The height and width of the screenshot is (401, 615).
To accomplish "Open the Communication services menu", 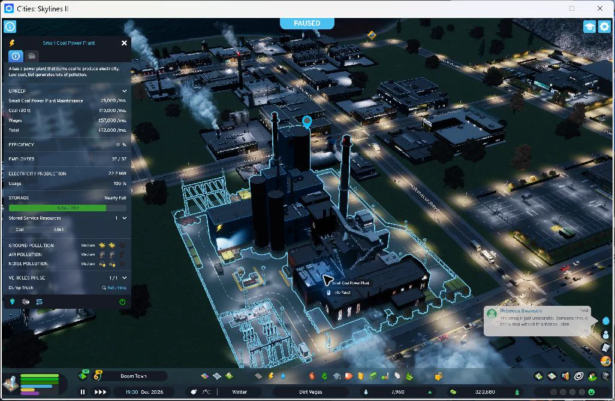I will click(397, 376).
